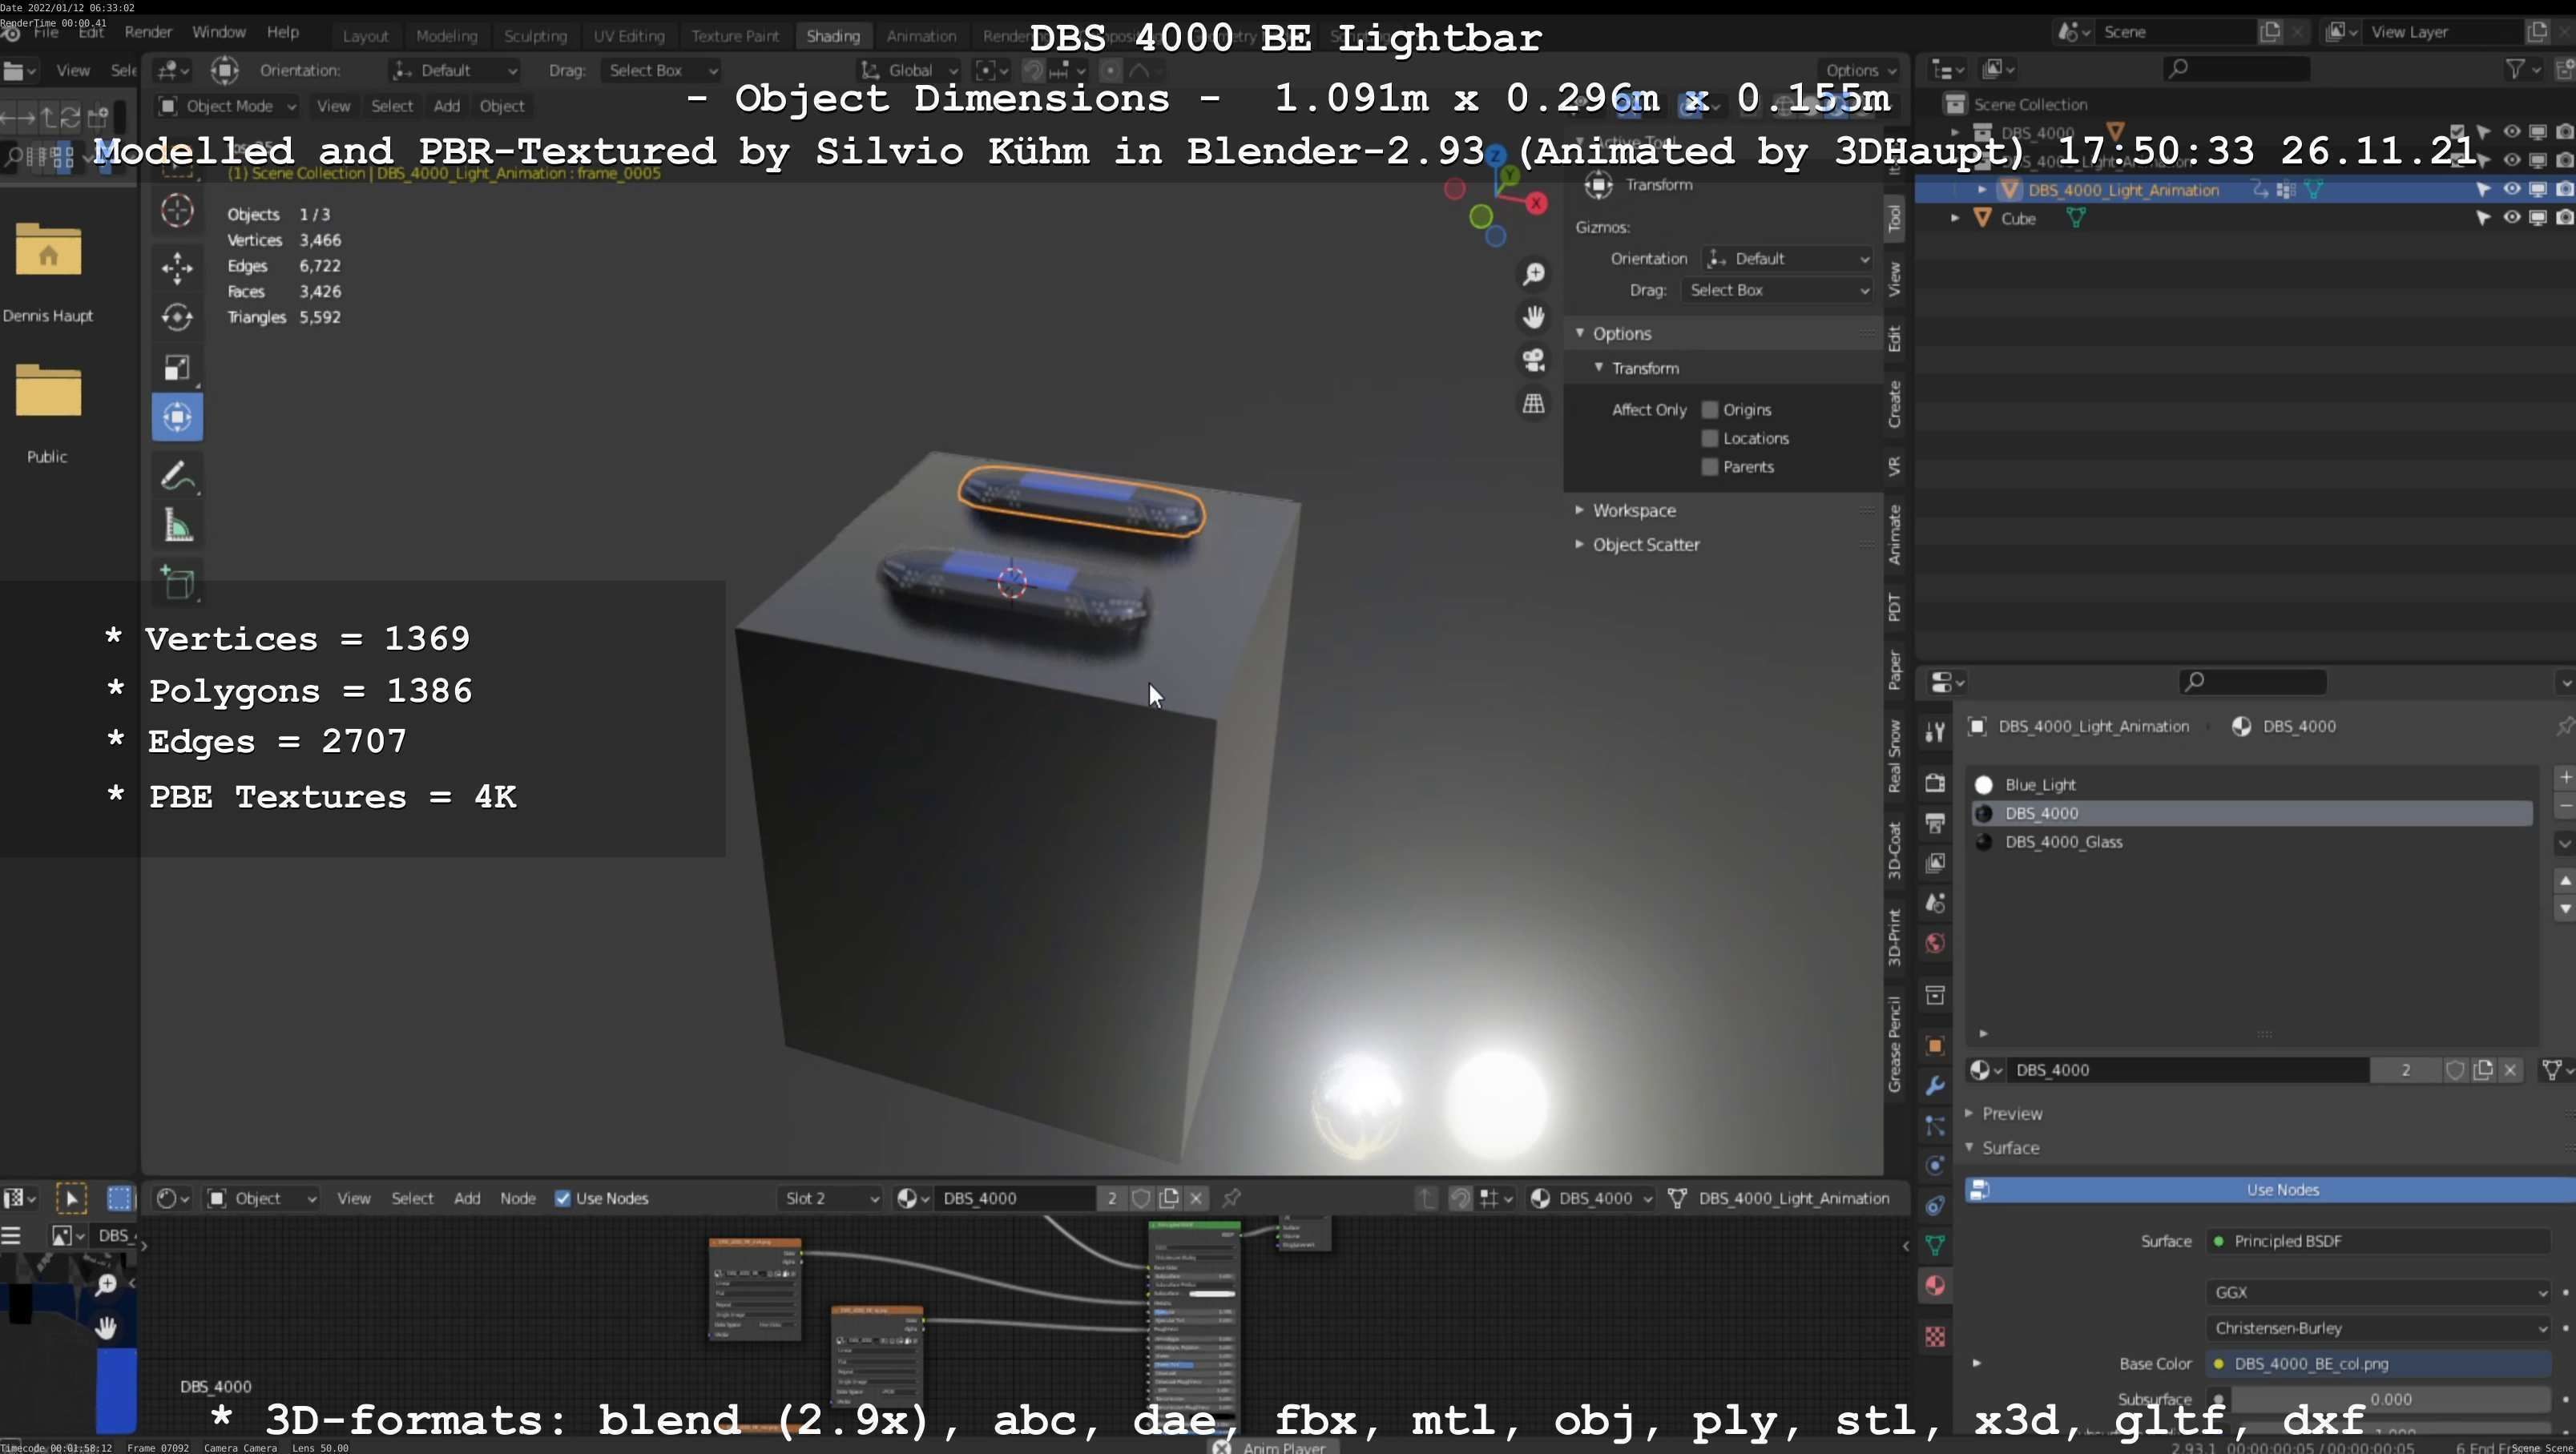Activate the Transform tool
Image resolution: width=2576 pixels, height=1454 pixels.
177,417
